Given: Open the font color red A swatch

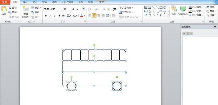Looking at the screenshot, I should 82,16.
